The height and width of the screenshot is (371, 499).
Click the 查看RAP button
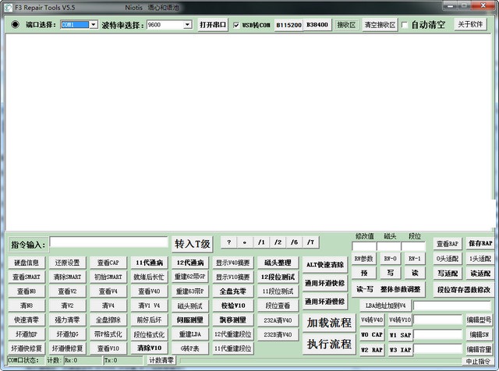point(447,244)
